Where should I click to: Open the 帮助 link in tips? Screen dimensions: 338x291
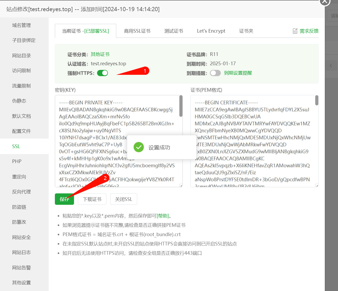tap(163, 216)
